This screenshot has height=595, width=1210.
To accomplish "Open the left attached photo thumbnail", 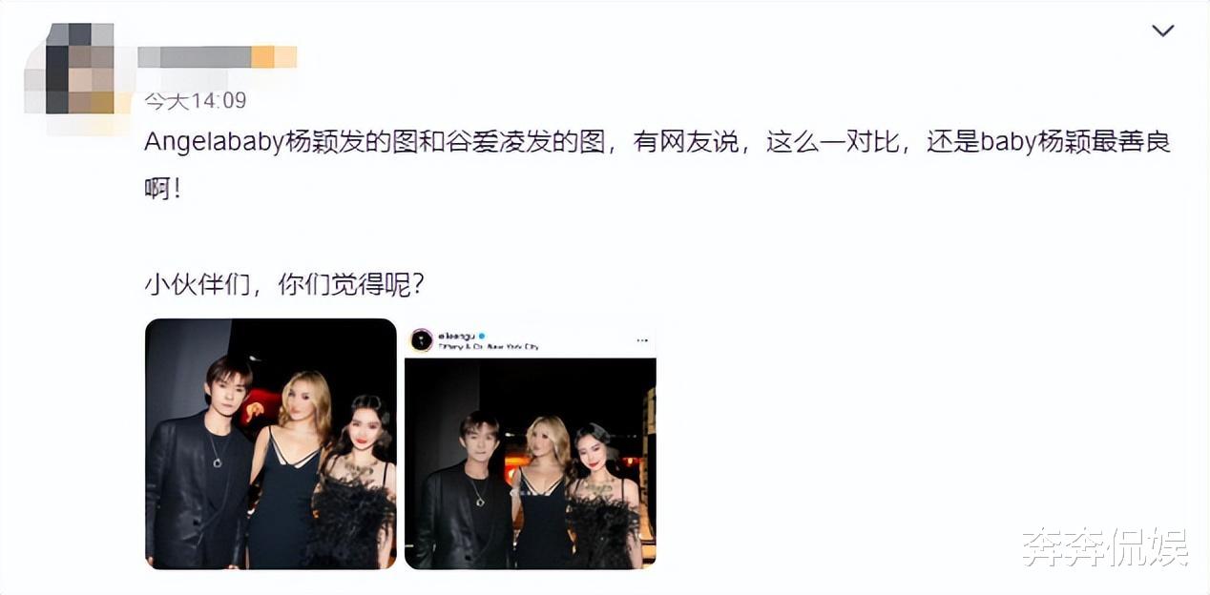I will (x=270, y=443).
